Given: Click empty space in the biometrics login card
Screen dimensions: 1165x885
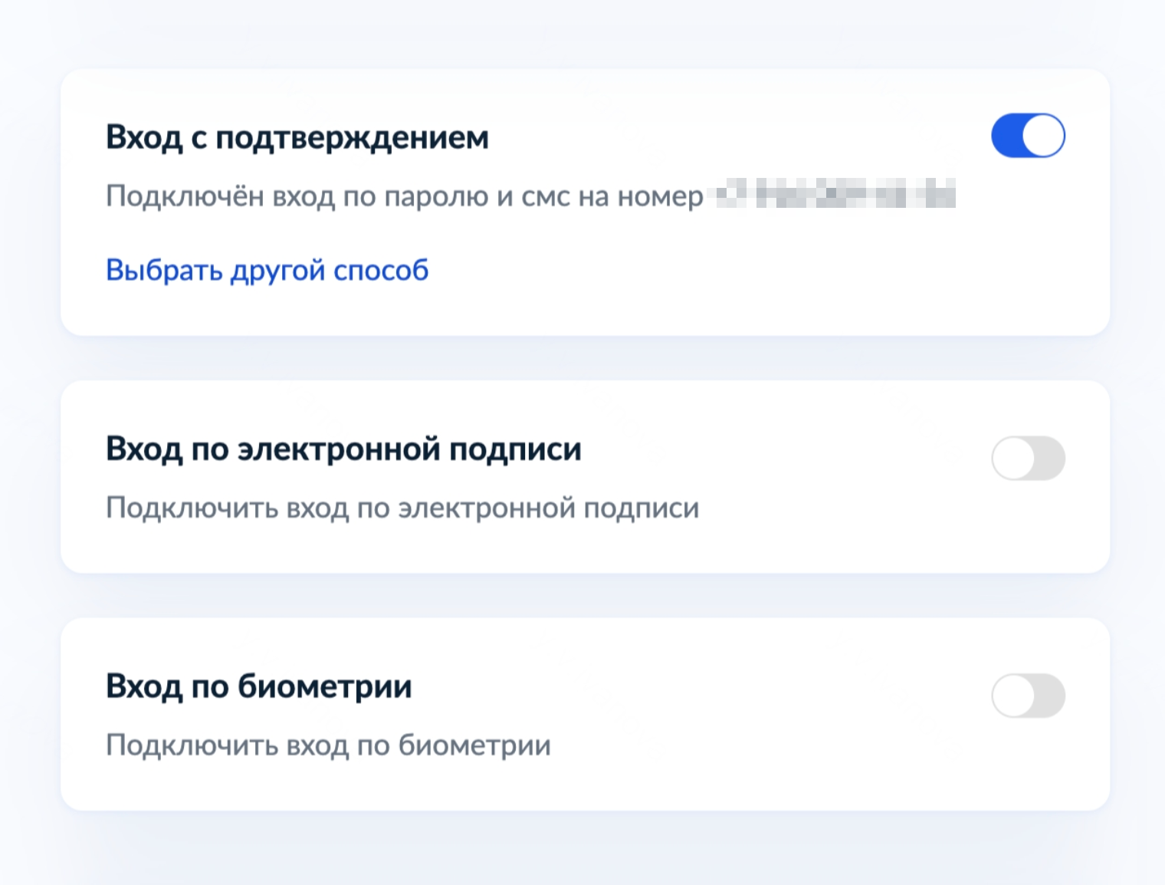Looking at the screenshot, I should 766,775.
